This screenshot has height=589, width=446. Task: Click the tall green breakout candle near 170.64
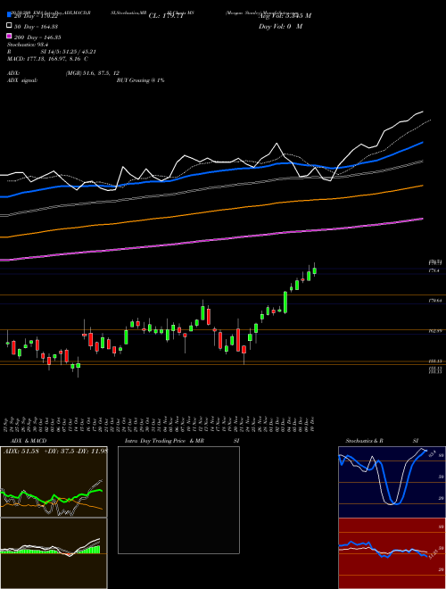click(x=285, y=302)
